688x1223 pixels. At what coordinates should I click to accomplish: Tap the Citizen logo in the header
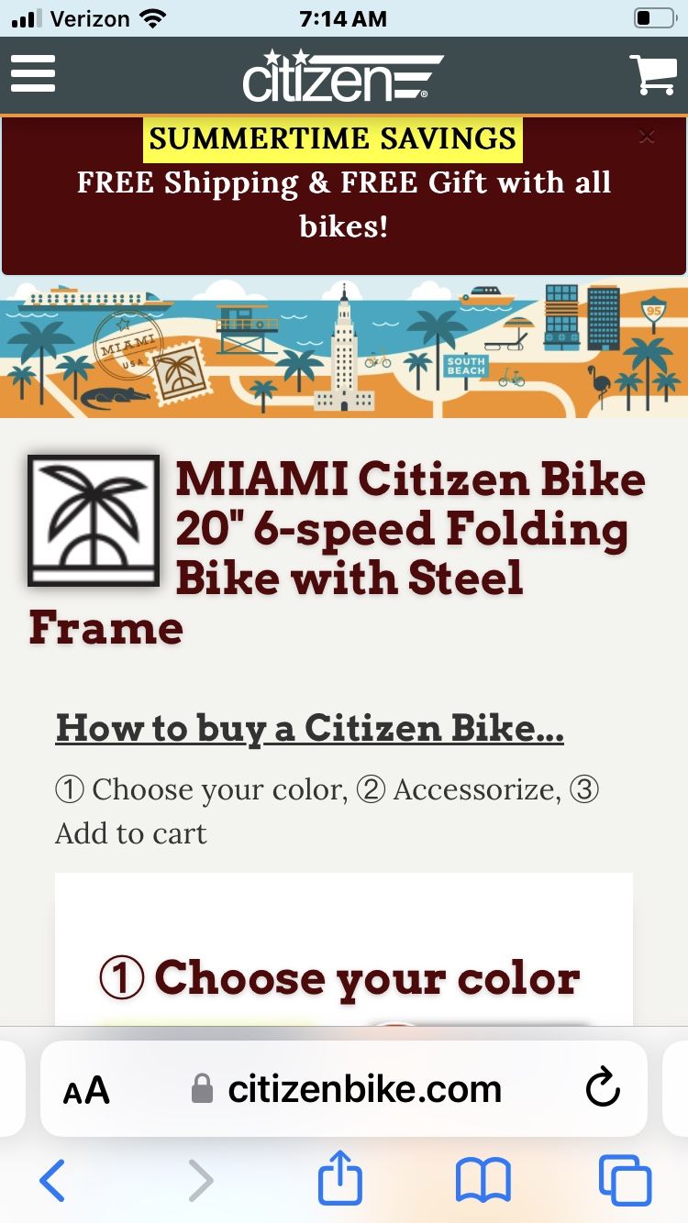(344, 73)
